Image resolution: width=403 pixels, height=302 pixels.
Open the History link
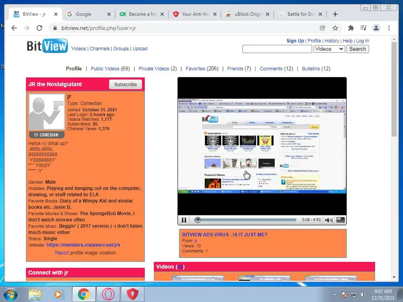click(x=332, y=41)
